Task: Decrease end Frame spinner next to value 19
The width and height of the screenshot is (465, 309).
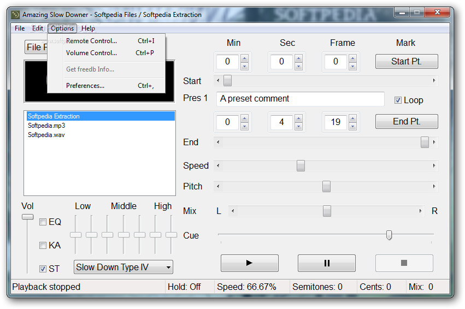Action: point(352,126)
